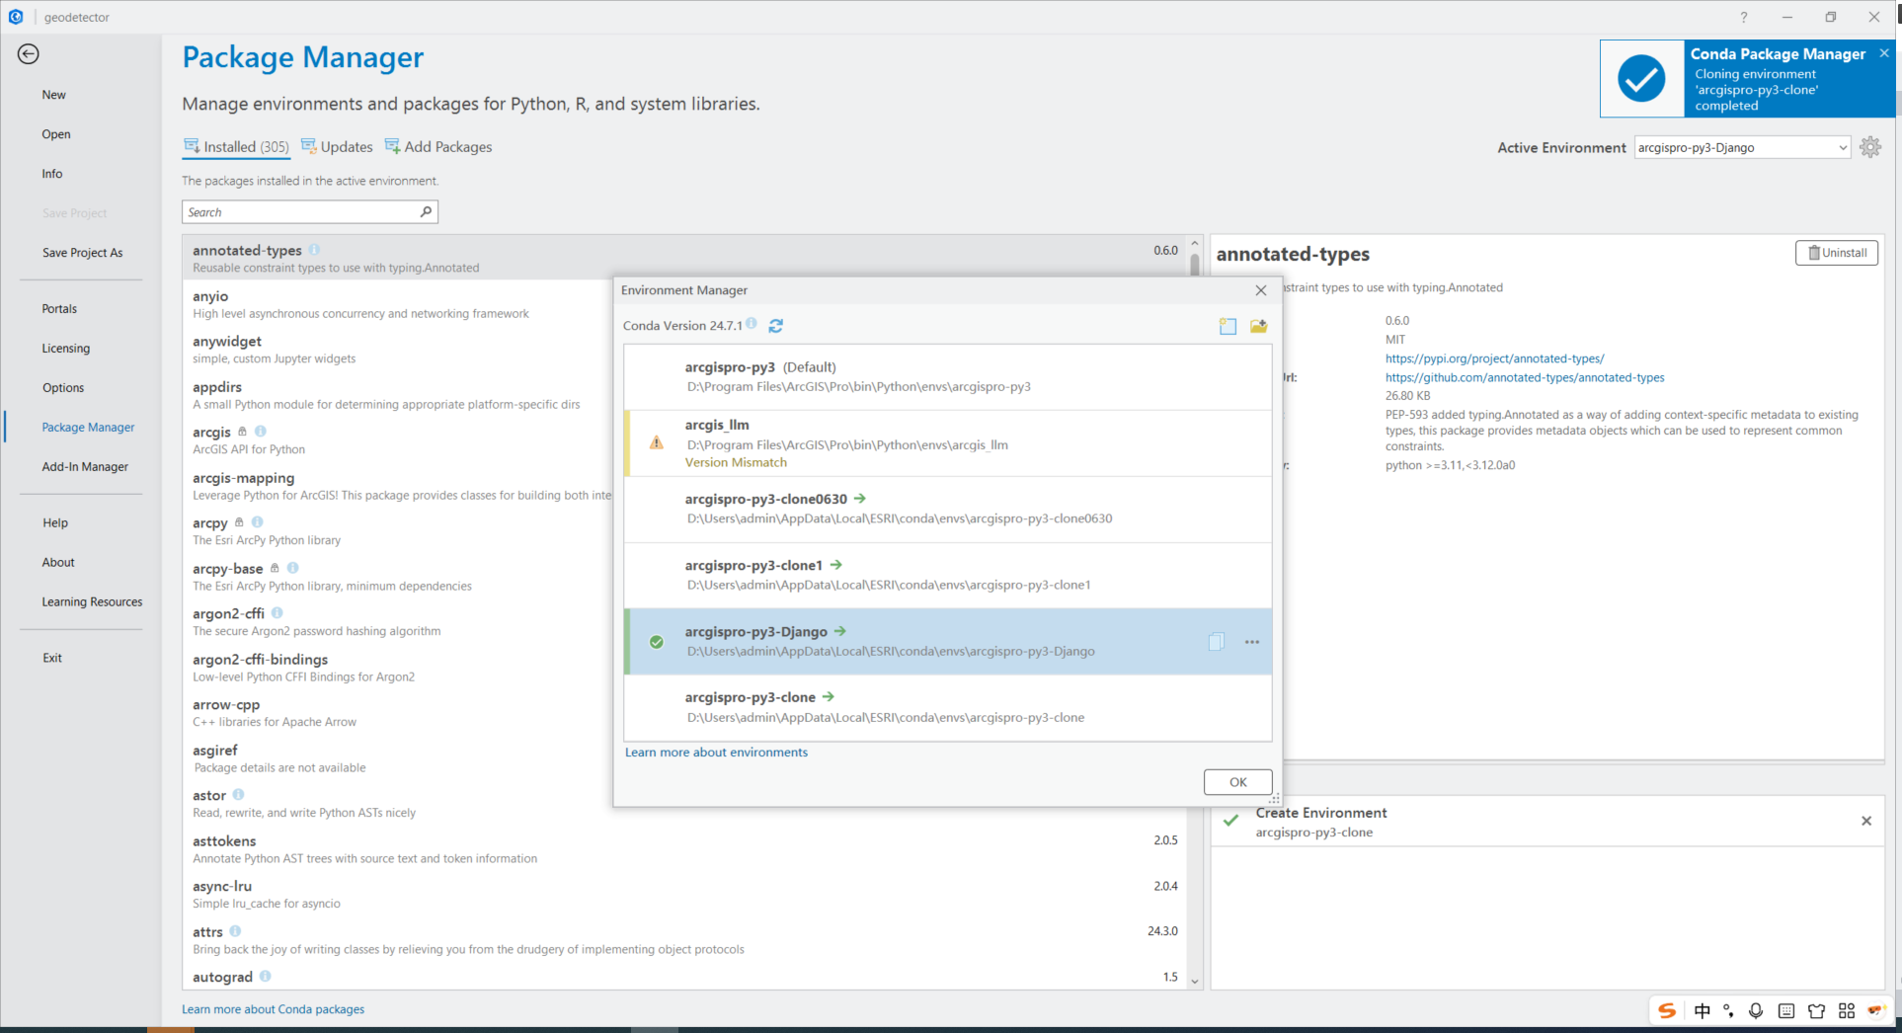Click the arrow icon beside arcgispro-py3-clone1
This screenshot has width=1902, height=1033.
click(x=836, y=565)
